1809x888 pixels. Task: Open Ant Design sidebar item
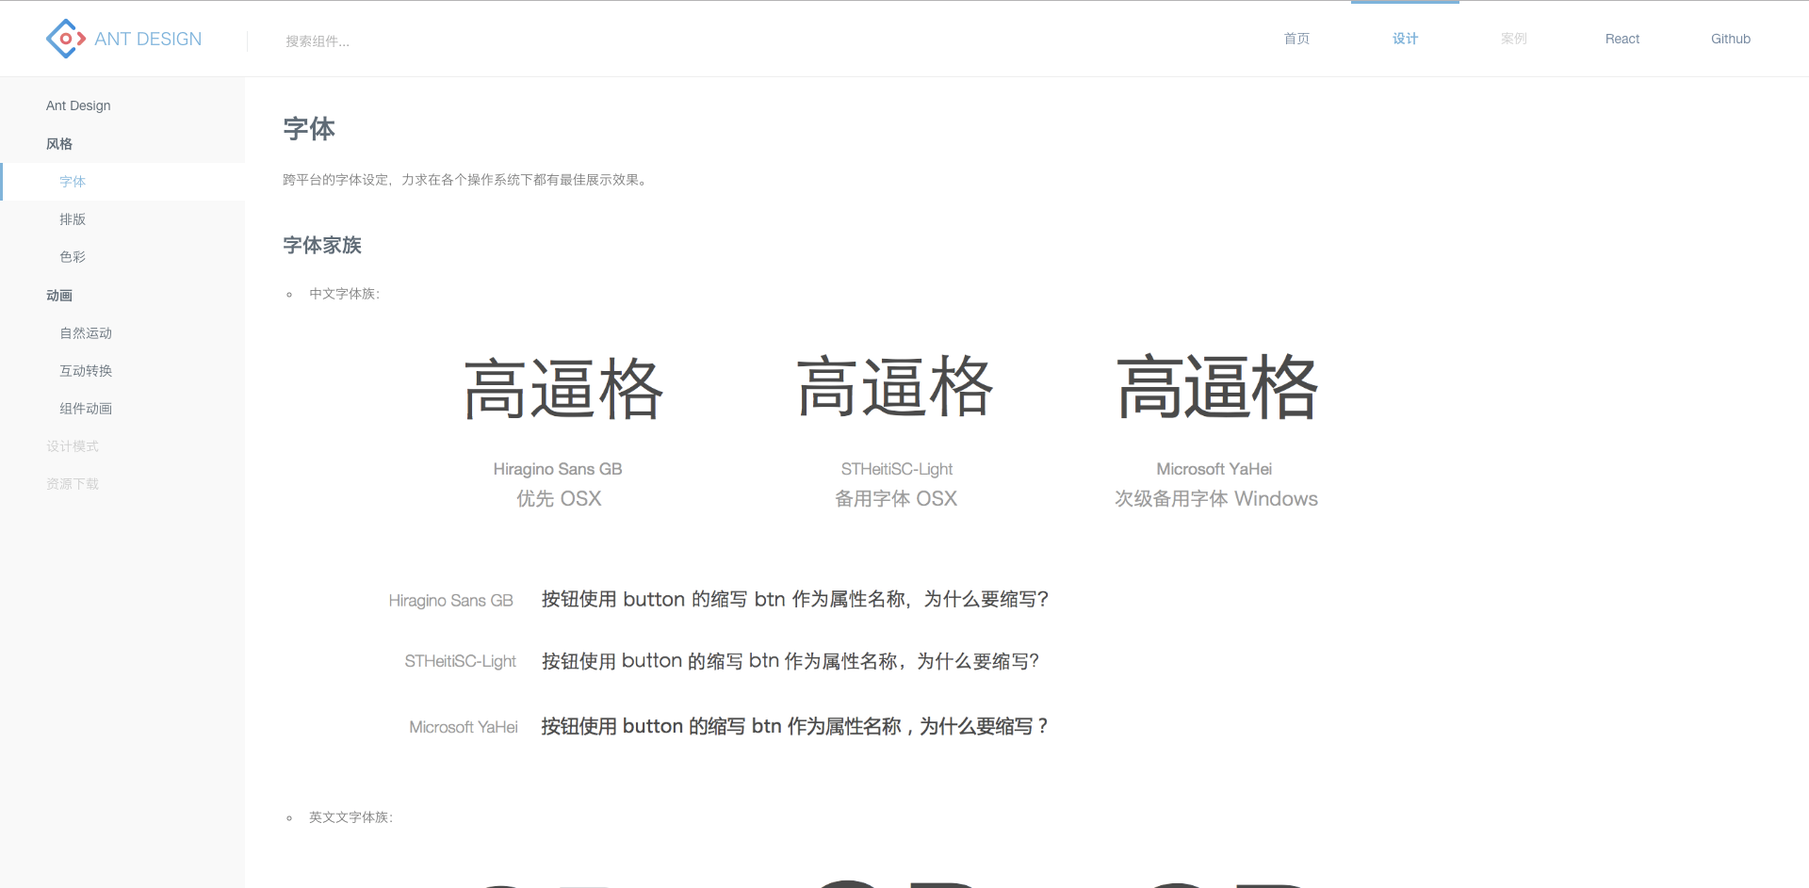pos(78,105)
